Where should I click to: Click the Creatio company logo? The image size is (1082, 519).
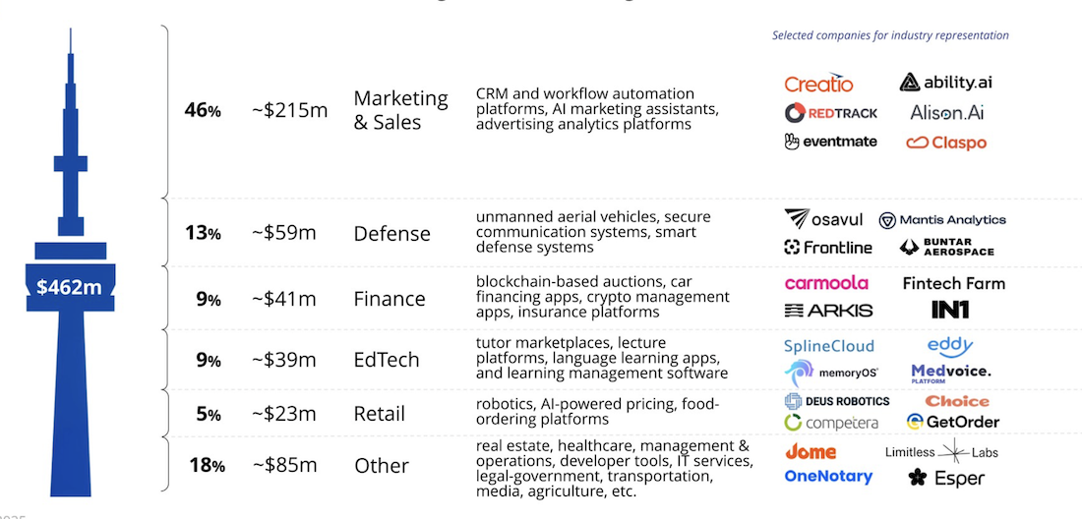click(x=818, y=84)
